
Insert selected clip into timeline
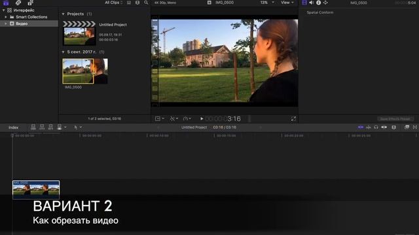(x=42, y=127)
